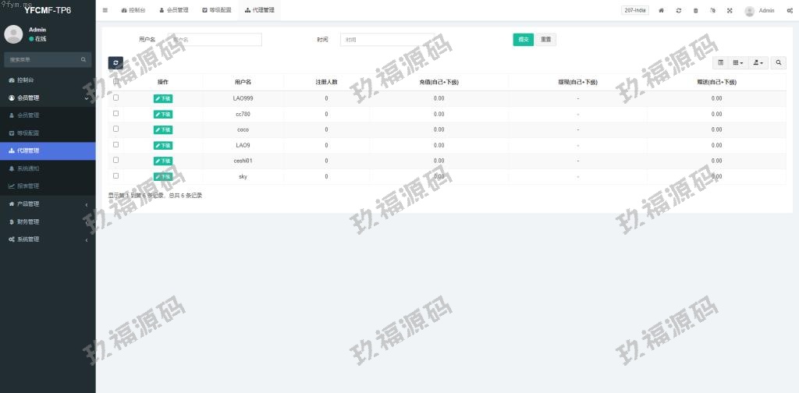Viewport: 799px width, 393px height.
Task: Check the checkbox for user LAO999
Action: point(116,97)
